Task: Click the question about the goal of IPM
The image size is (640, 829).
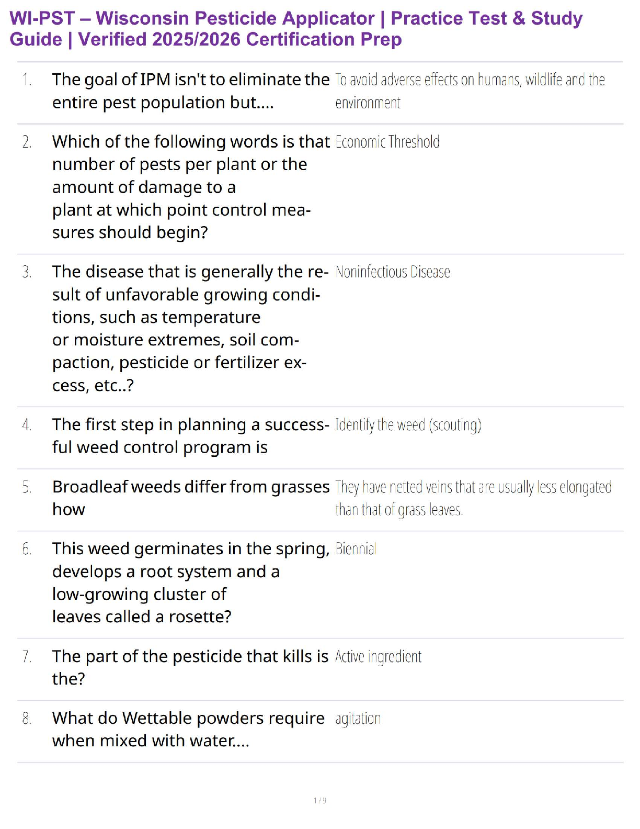Action: pyautogui.click(x=191, y=91)
